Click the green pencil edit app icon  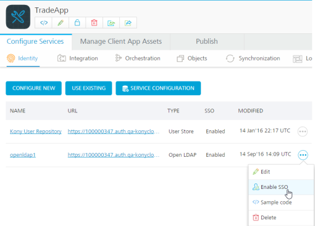coord(61,23)
